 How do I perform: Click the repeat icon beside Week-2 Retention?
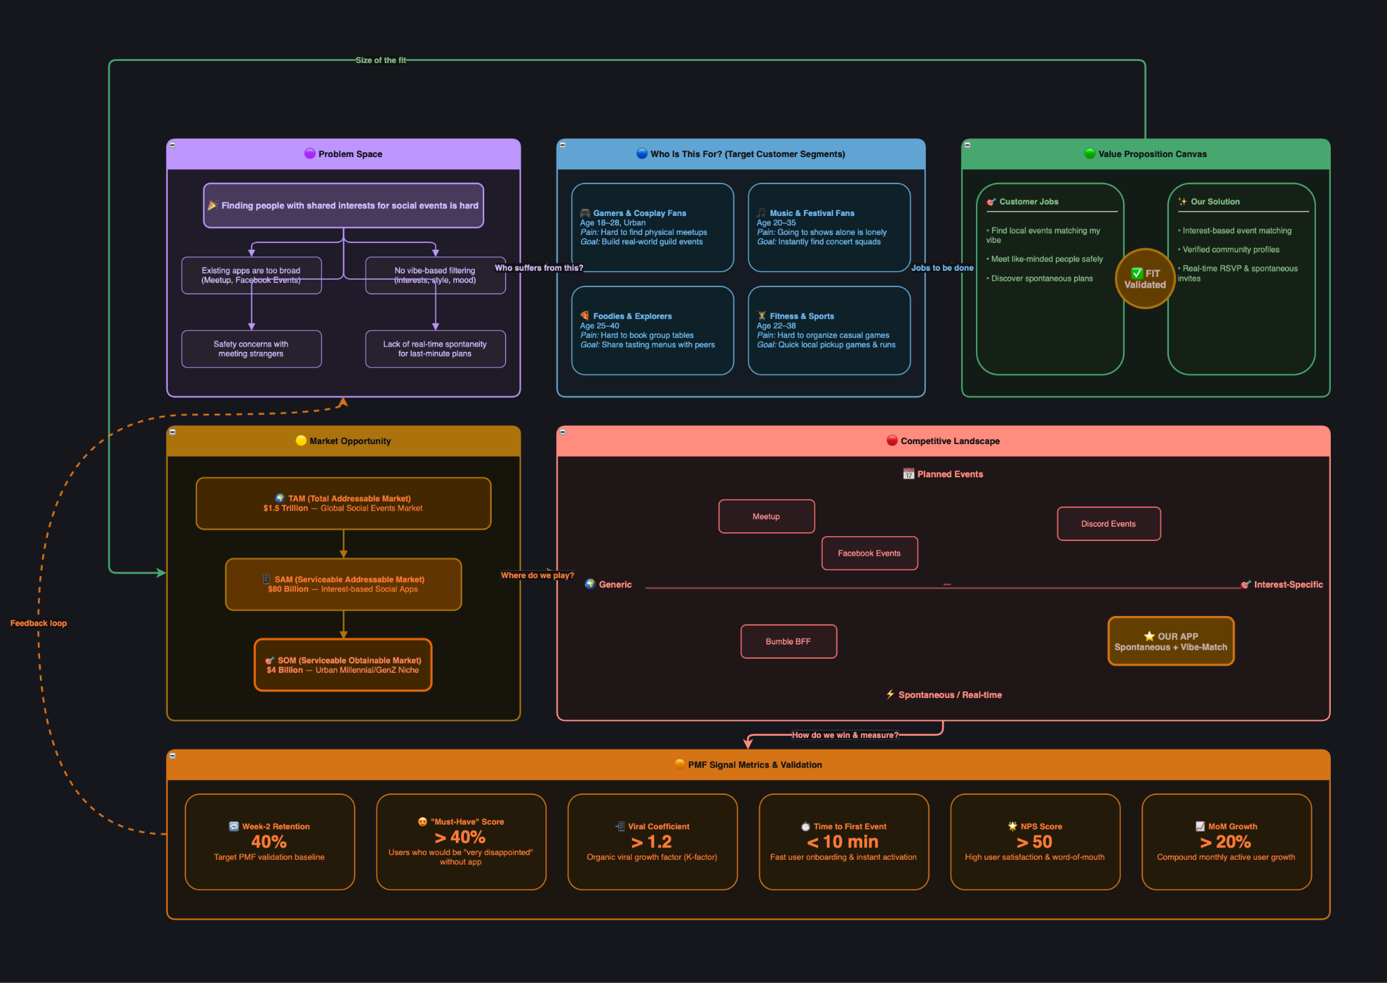(234, 826)
